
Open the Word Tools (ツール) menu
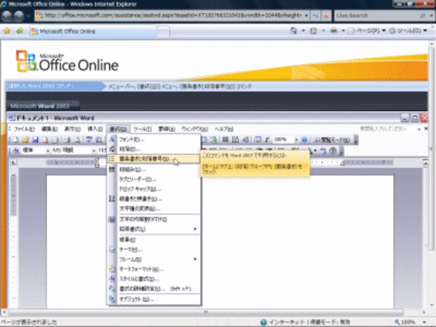click(x=142, y=129)
